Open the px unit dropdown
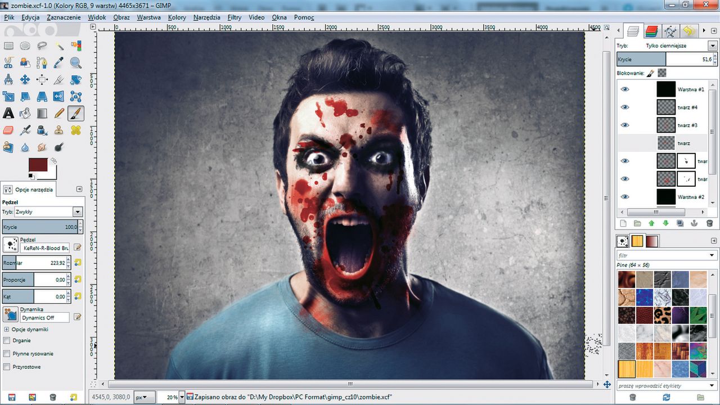The image size is (720, 405). (145, 397)
